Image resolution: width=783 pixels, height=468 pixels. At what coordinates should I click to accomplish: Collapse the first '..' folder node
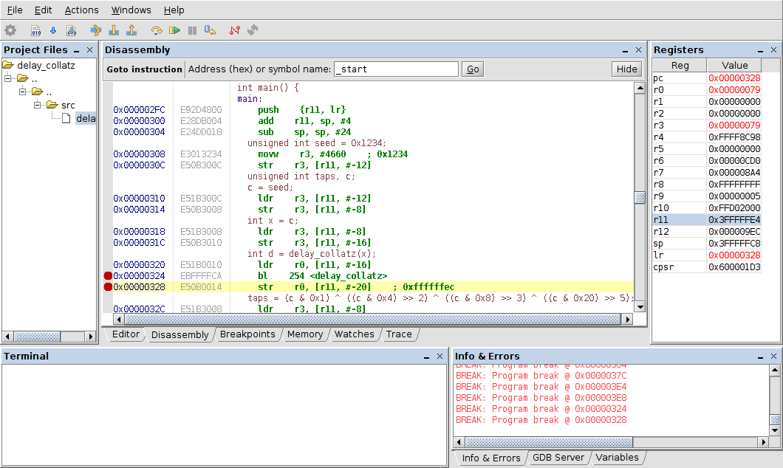click(7, 78)
